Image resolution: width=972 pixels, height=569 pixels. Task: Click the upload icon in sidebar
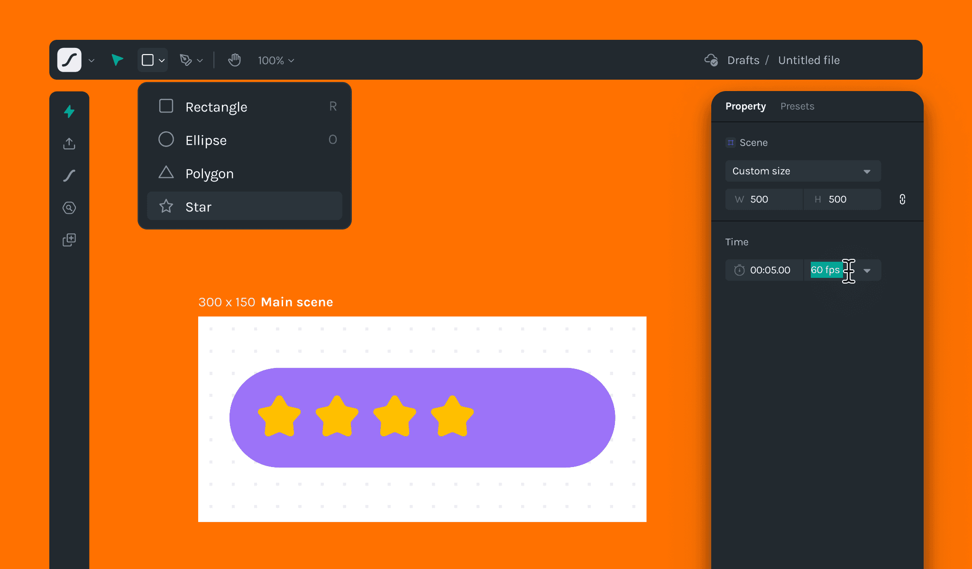point(69,144)
